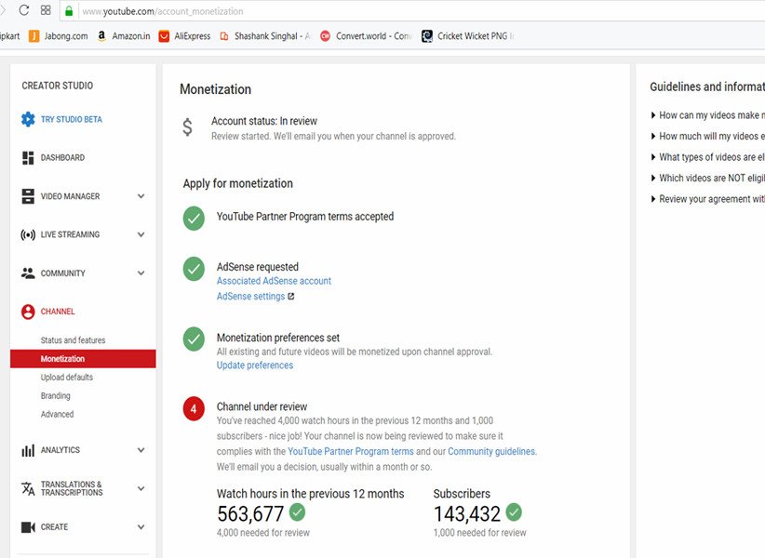Viewport: 765px width, 558px height.
Task: Open the Shashank Singhal bookmark icon
Action: 224,36
